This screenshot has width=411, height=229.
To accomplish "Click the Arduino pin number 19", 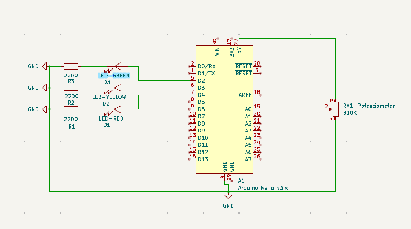I will coord(257,107).
